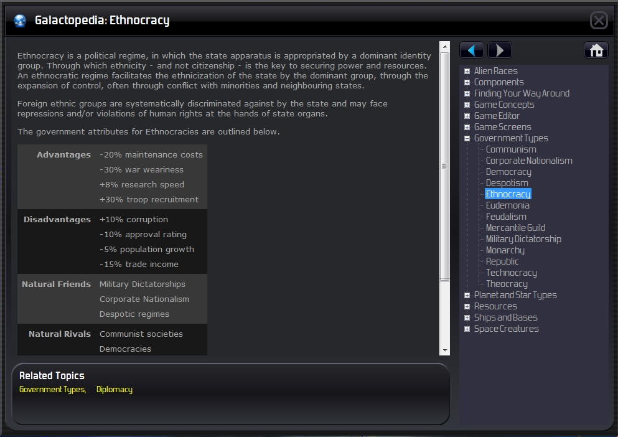Click the 'Related Topics' heading
This screenshot has height=437, width=618.
(52, 375)
